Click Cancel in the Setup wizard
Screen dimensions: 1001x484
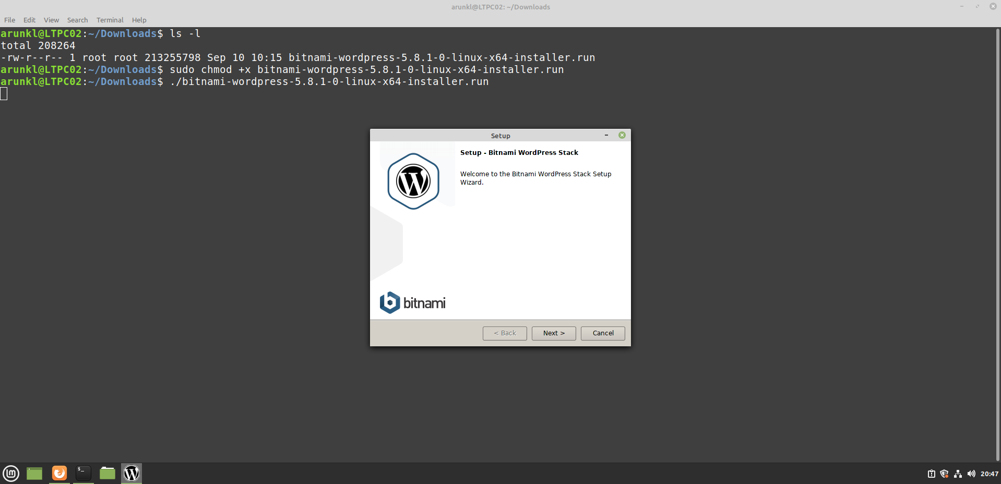(603, 333)
